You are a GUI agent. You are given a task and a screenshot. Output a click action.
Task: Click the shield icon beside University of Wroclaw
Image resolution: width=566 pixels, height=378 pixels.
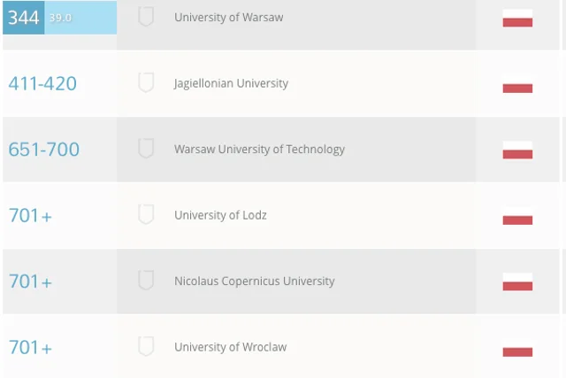tap(146, 346)
